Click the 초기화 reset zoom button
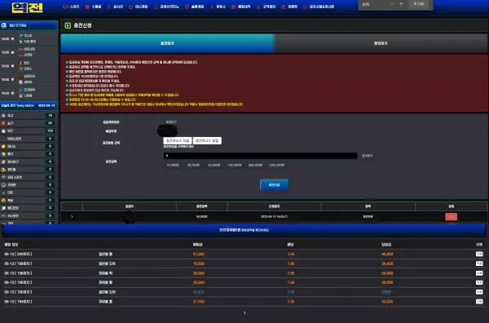The image size is (489, 323). tap(419, 4)
